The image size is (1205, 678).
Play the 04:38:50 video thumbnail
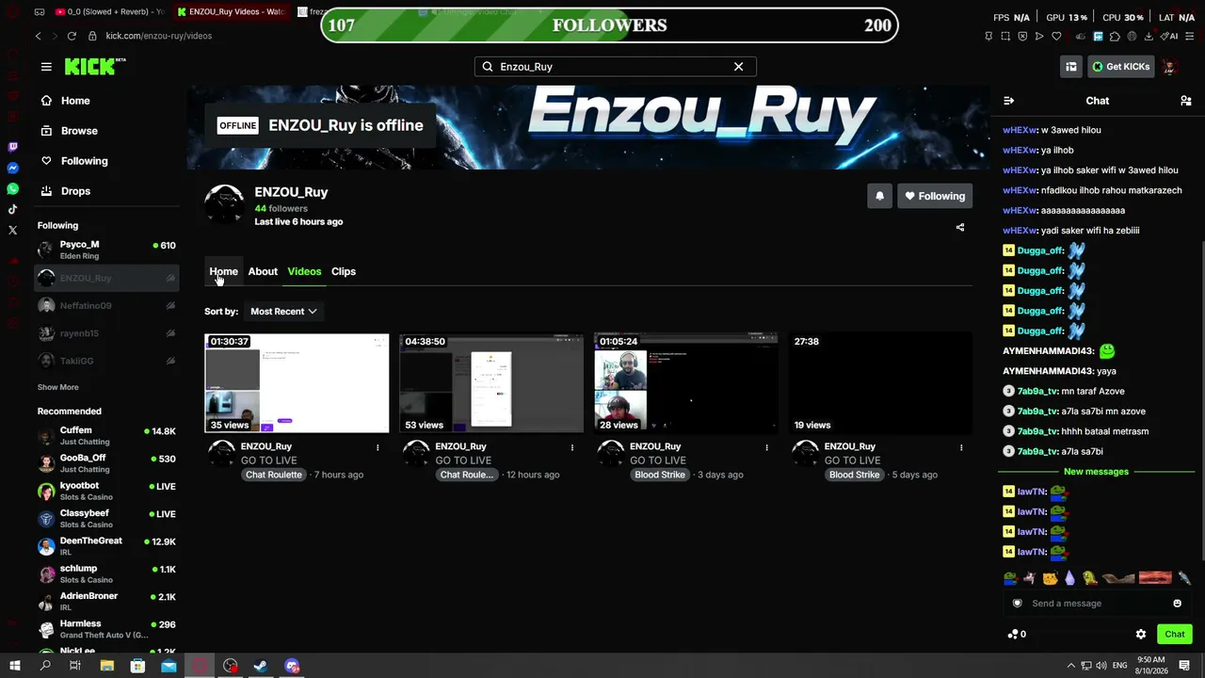pos(491,382)
